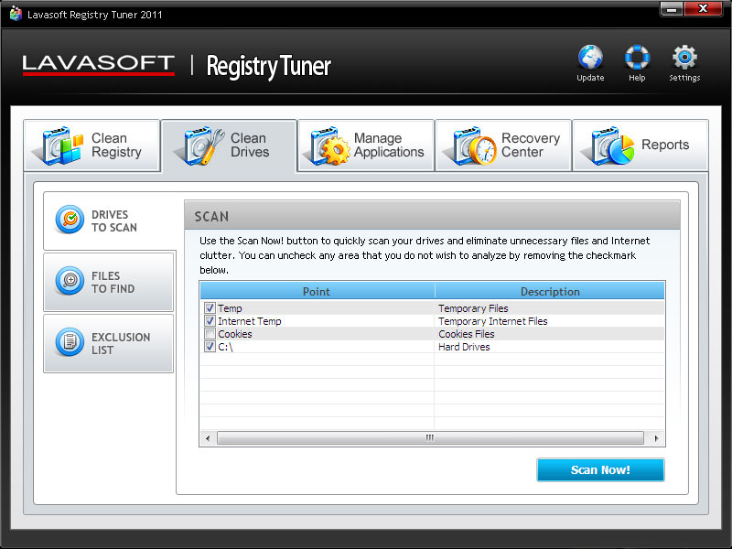732x549 pixels.
Task: Click the Reports pie chart icon
Action: pos(609,145)
